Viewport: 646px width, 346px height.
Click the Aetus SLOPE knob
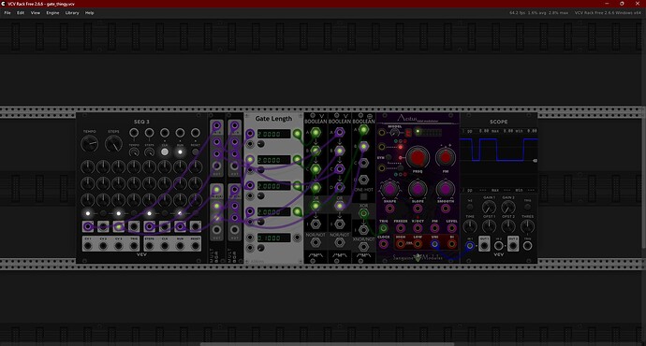coord(418,189)
